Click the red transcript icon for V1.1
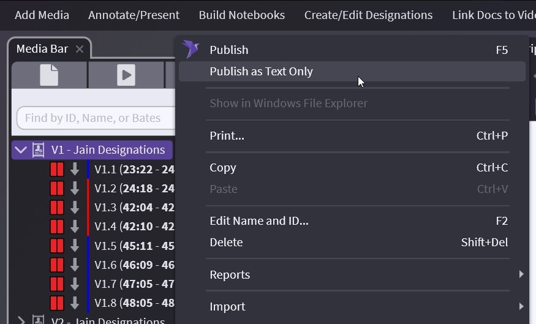This screenshot has width=536, height=324. coord(57,170)
